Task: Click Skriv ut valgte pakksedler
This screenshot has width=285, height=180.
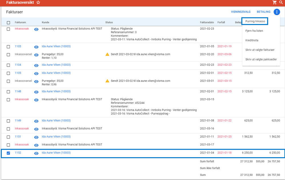Action: 261,60
